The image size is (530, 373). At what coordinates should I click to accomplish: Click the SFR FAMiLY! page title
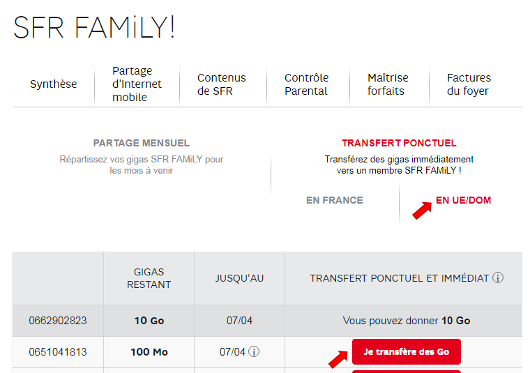click(93, 27)
